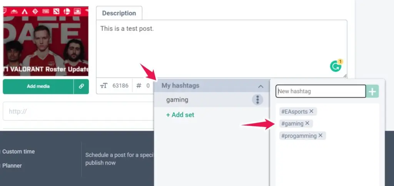Click the hashtag counter icon
Image resolution: width=394 pixels, height=186 pixels.
tap(139, 86)
